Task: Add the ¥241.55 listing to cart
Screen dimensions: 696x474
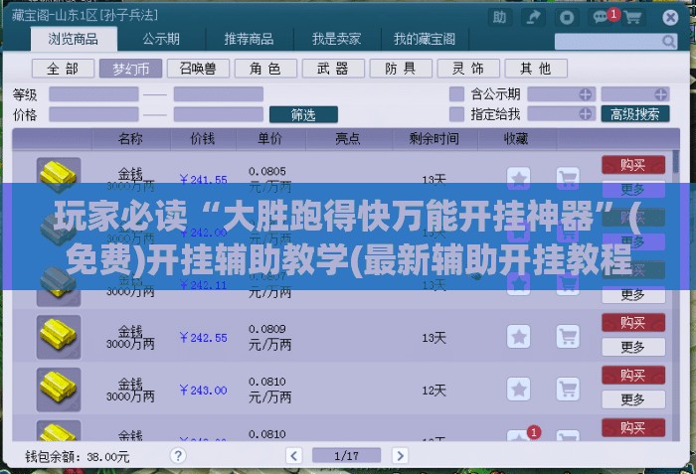Action: (568, 179)
